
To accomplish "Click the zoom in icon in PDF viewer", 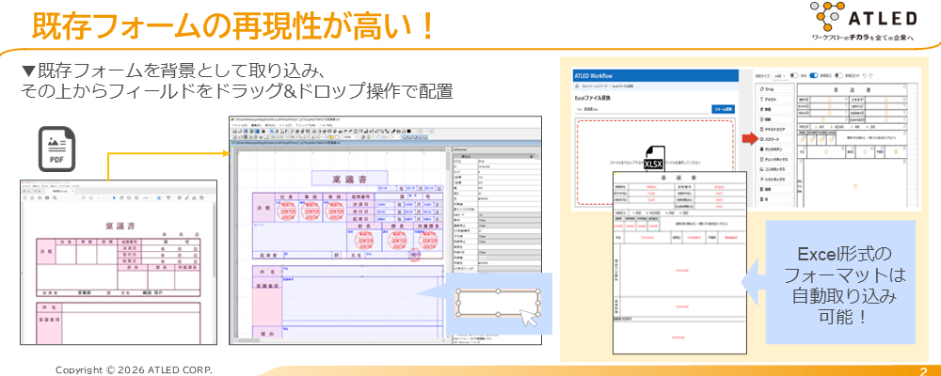I will pos(136,198).
